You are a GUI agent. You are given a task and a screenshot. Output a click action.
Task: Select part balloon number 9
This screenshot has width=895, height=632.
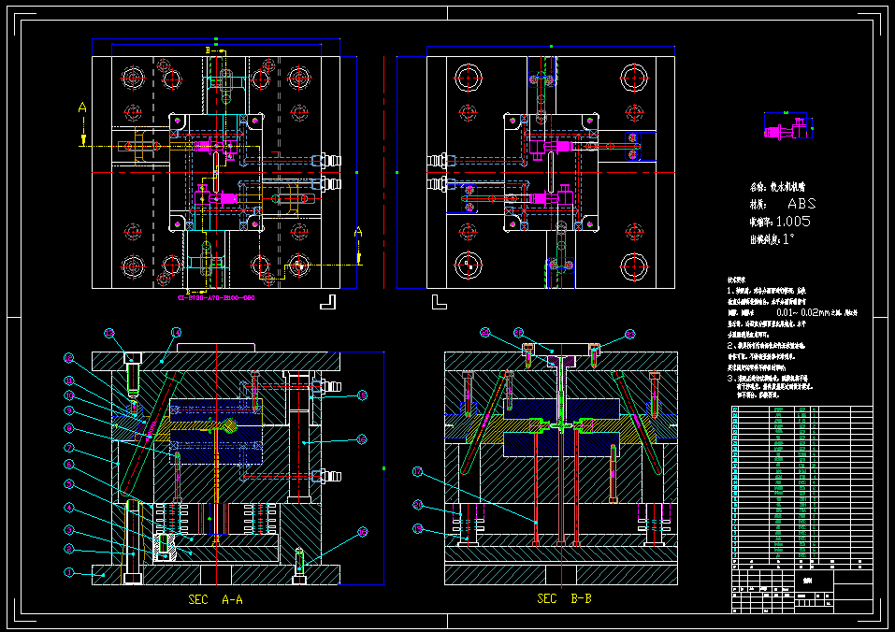[x=69, y=410]
